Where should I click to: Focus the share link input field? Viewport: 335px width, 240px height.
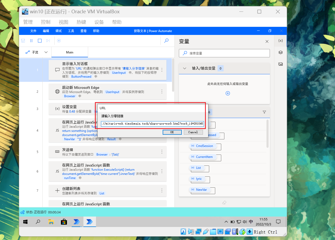coord(152,124)
